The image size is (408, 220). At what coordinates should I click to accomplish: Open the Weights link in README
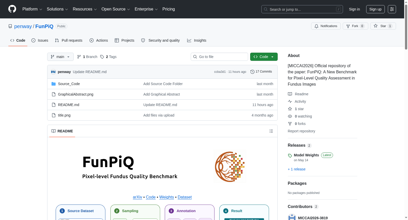(167, 197)
